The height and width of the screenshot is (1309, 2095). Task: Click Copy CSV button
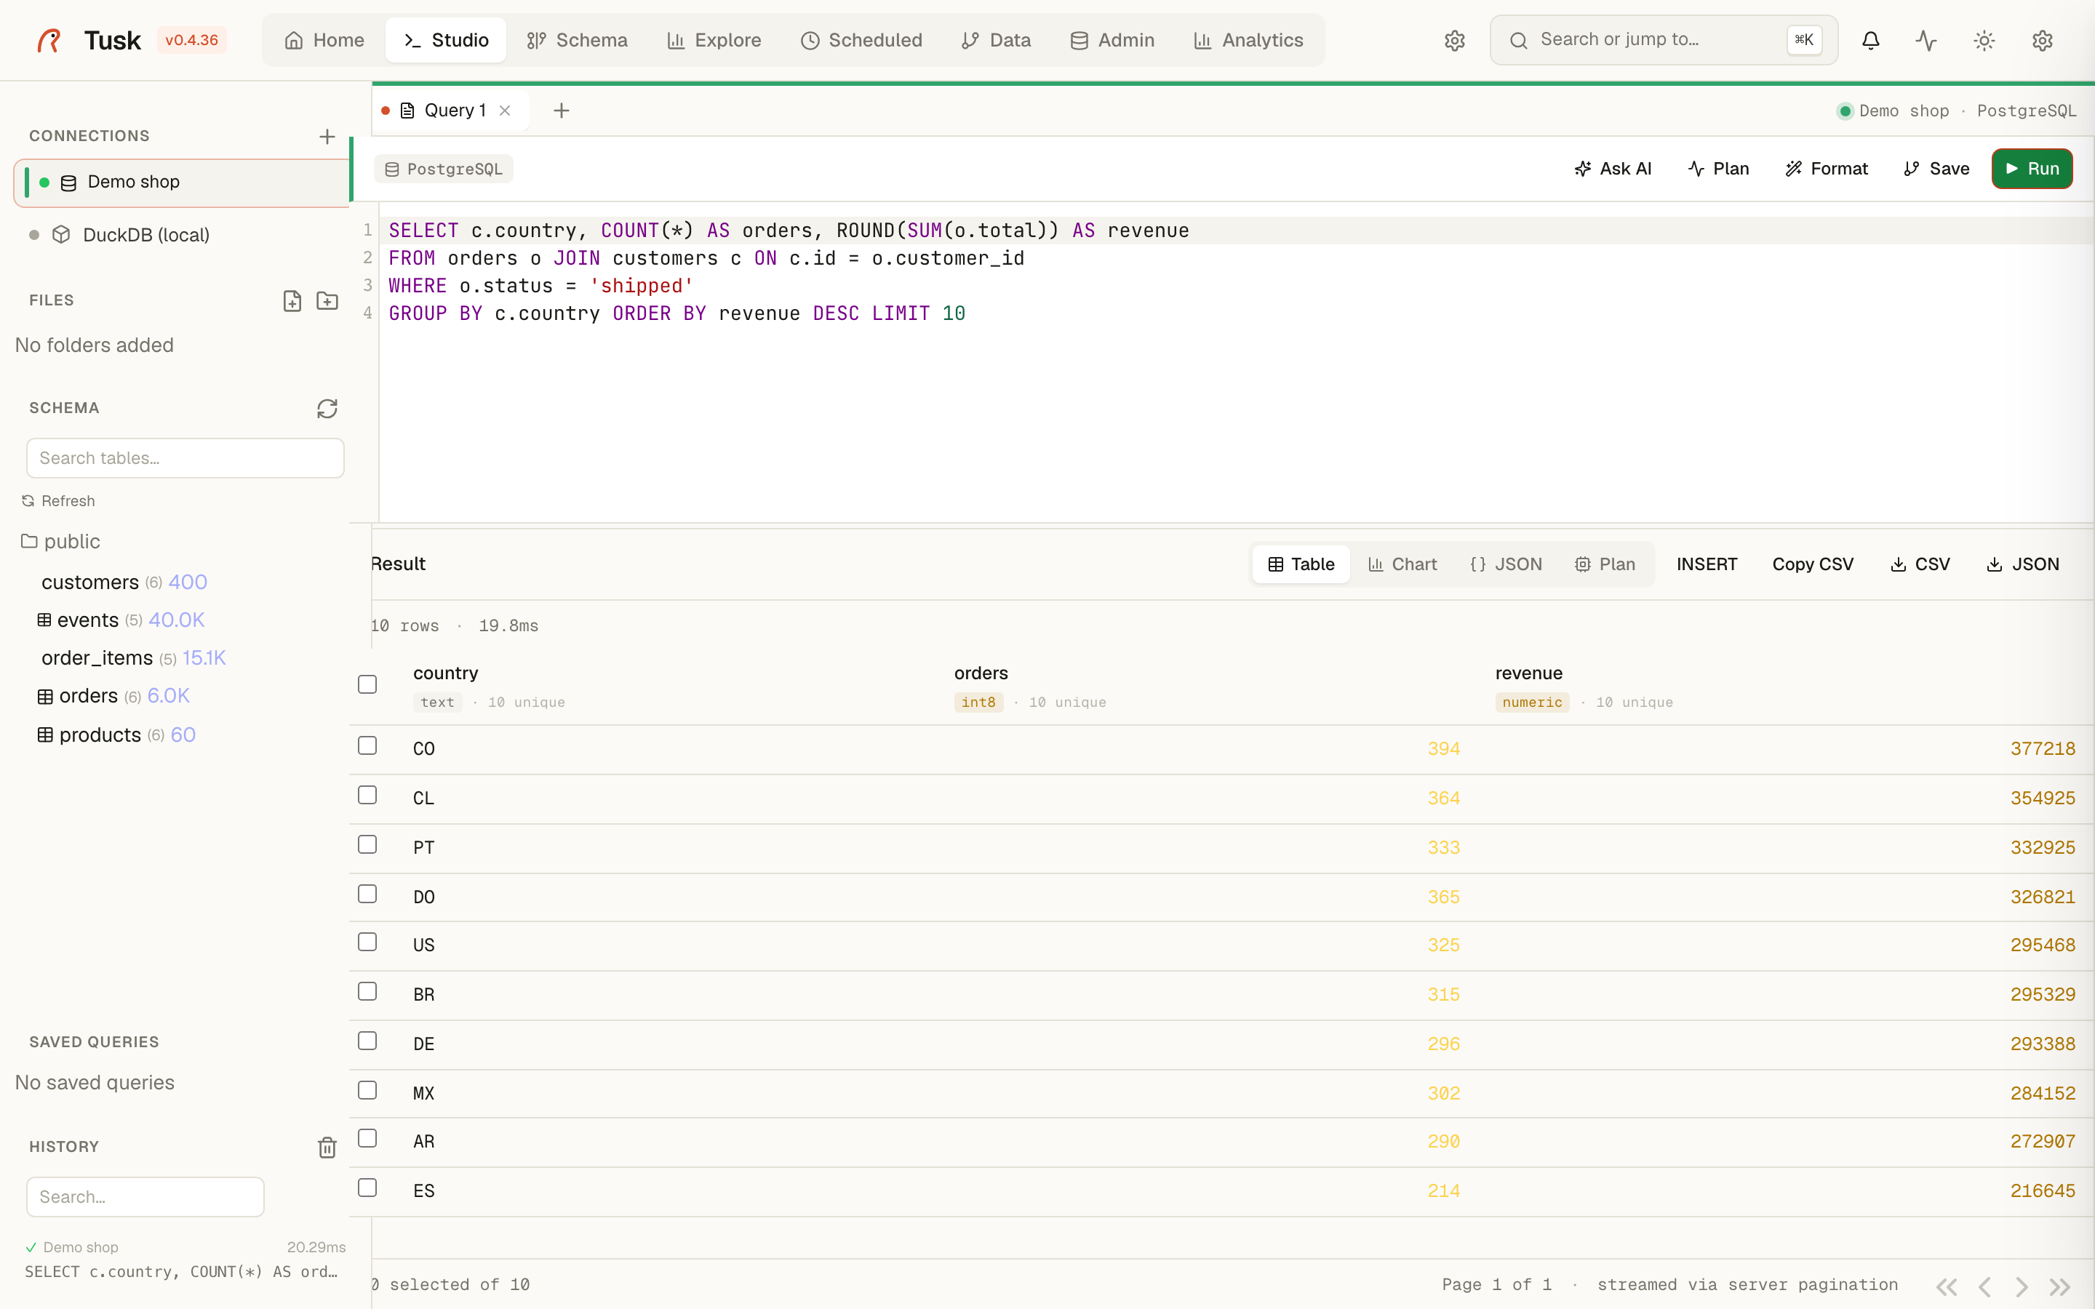pyautogui.click(x=1813, y=564)
